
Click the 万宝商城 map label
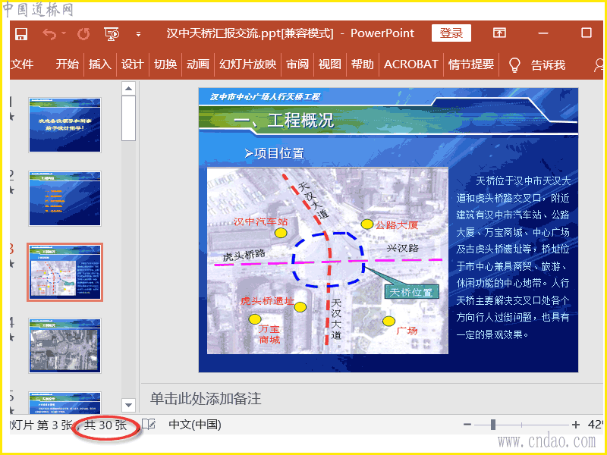(x=269, y=334)
